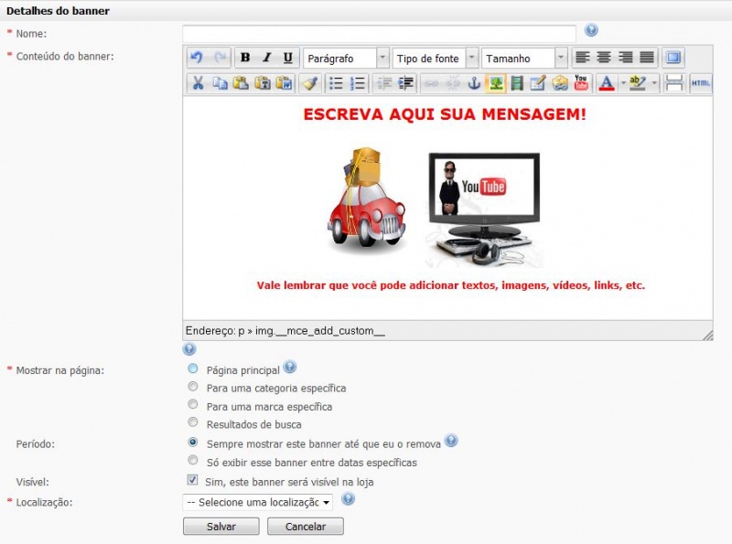Click the insert media film icon
Viewport: 732px width, 544px height.
coord(517,83)
